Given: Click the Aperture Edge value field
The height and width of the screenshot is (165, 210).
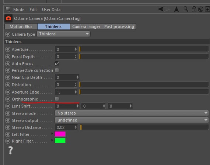Looking at the screenshot, I should point(66,92).
